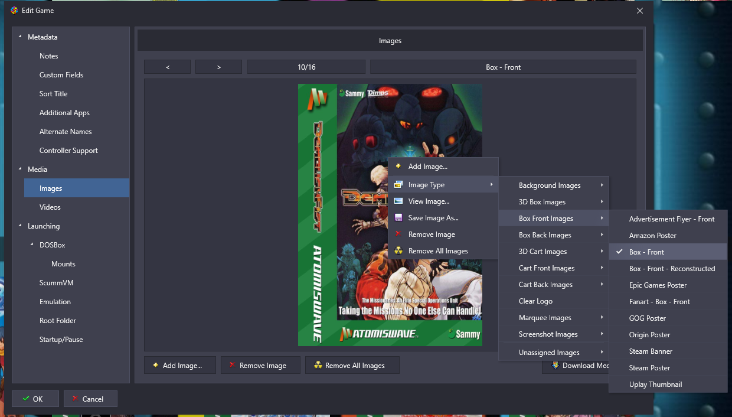Select GOG Poster image type
The width and height of the screenshot is (732, 417).
click(x=668, y=318)
